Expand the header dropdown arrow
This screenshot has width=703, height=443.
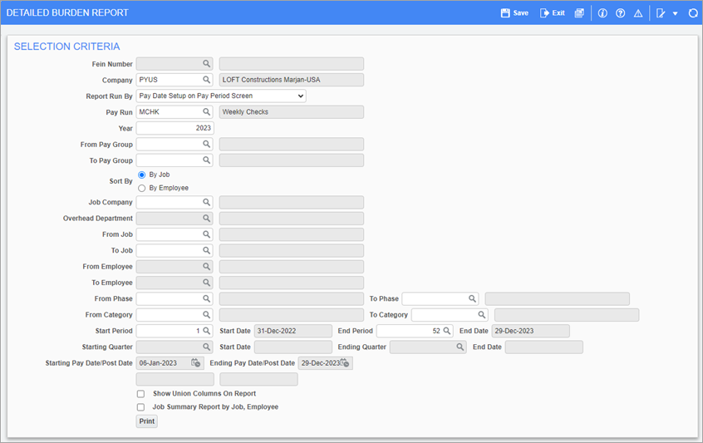[x=676, y=13]
